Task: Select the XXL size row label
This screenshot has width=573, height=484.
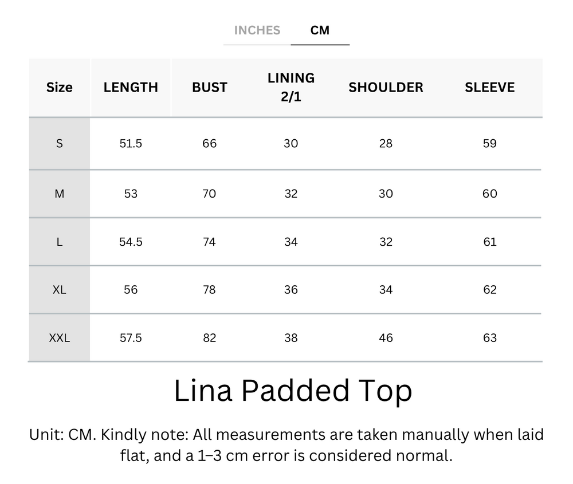Action: pos(59,337)
